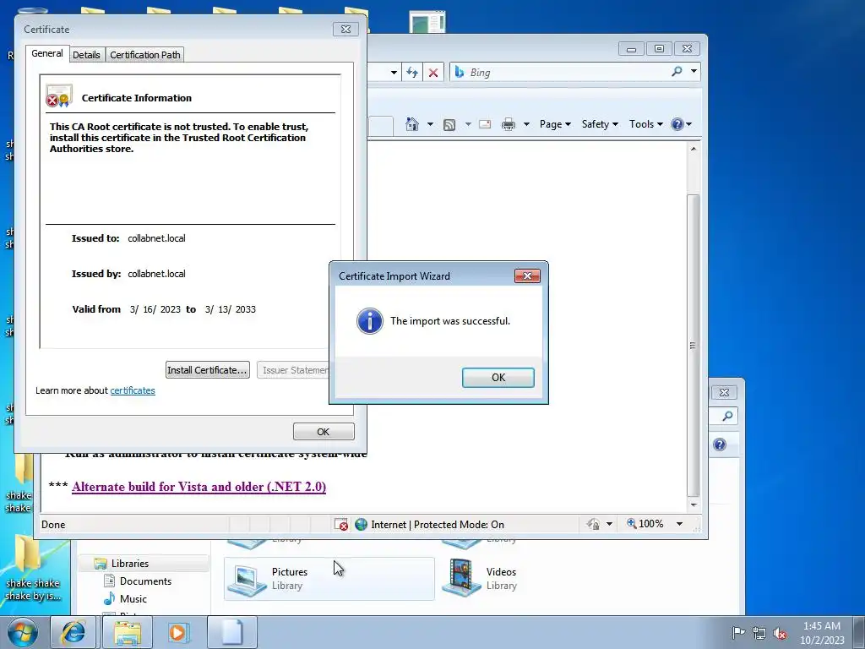The image size is (865, 649).
Task: Click the Home icon in IE toolbar
Action: pyautogui.click(x=411, y=124)
